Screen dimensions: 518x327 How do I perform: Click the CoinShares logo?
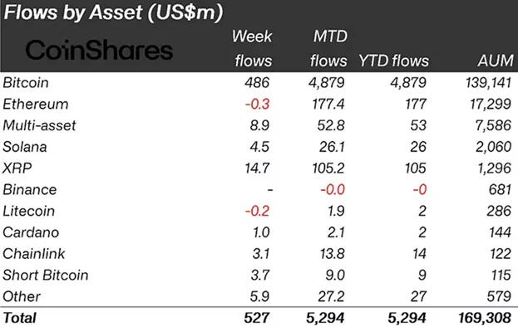99,50
